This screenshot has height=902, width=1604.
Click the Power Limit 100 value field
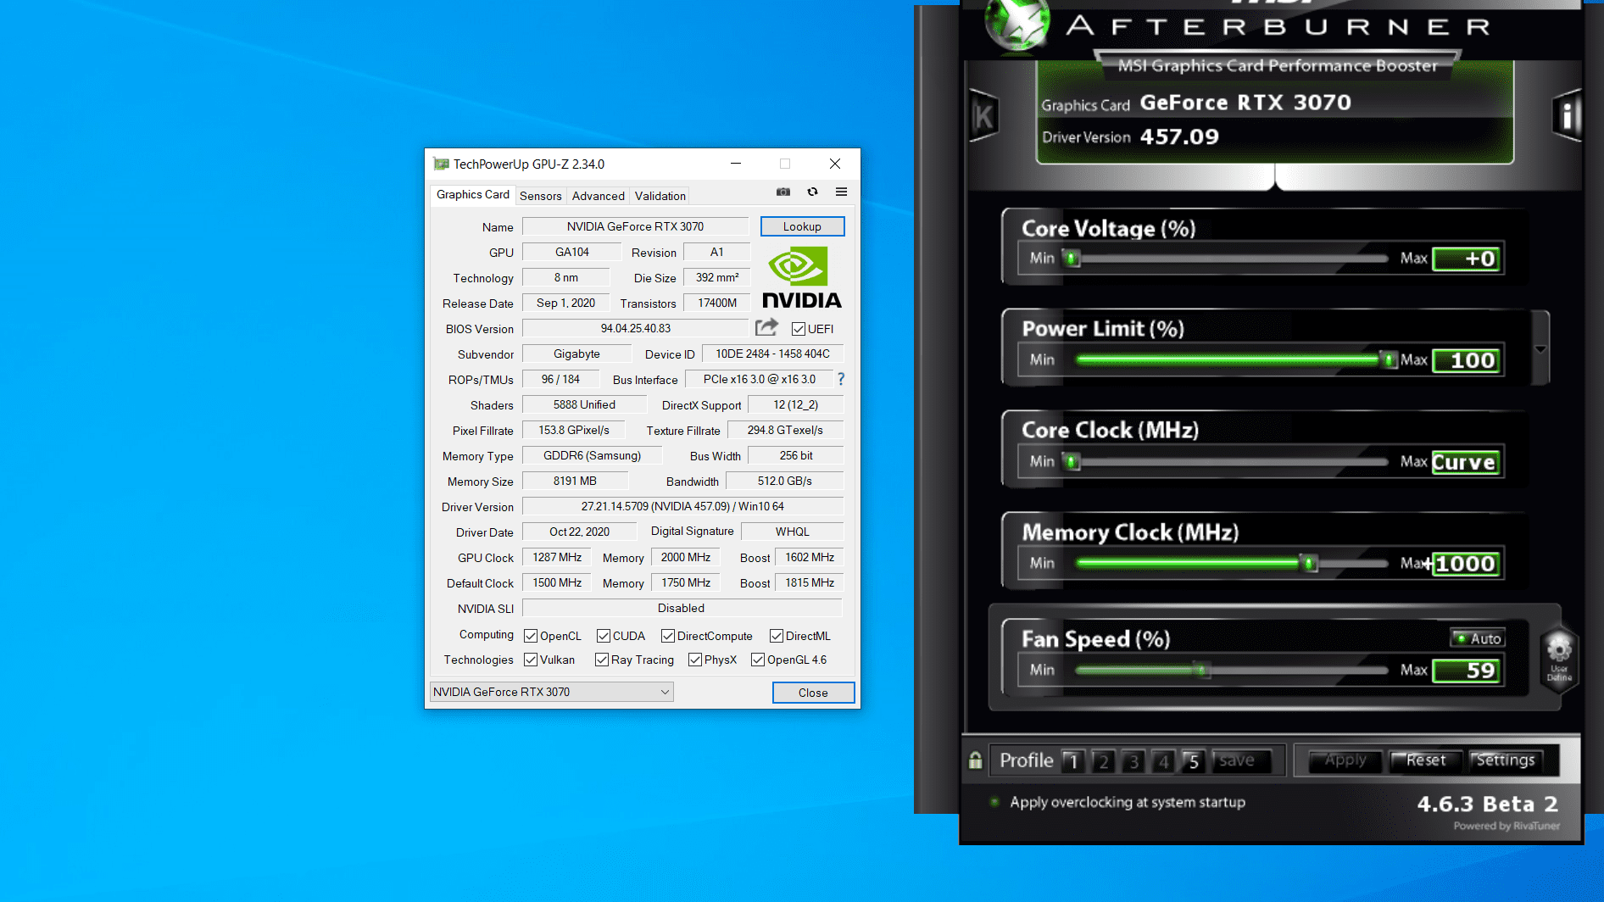click(x=1468, y=360)
